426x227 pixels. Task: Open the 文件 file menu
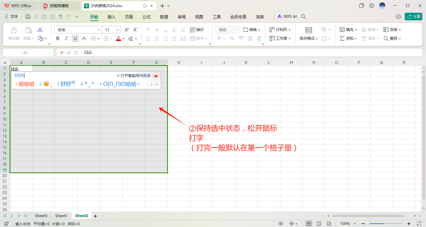[x=12, y=16]
